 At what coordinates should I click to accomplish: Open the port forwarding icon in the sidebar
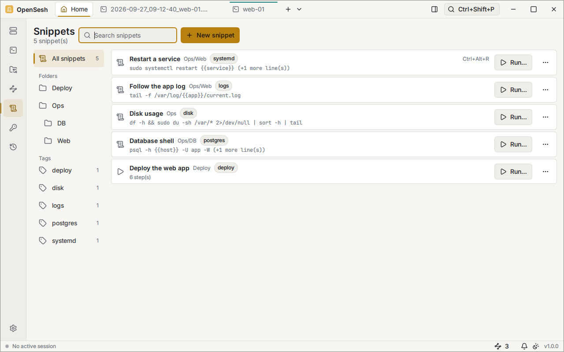(13, 89)
